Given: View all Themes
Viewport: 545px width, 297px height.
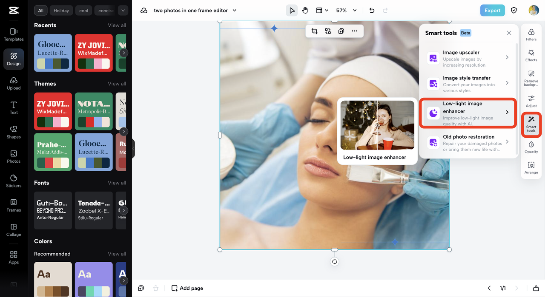Looking at the screenshot, I should pos(117,84).
